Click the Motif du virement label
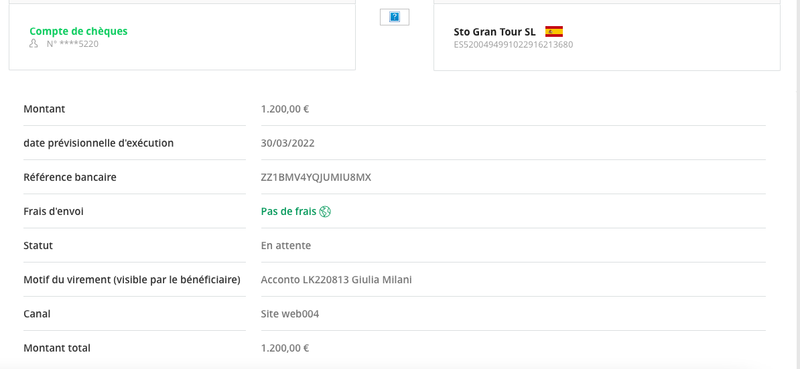The image size is (800, 369). (x=131, y=280)
